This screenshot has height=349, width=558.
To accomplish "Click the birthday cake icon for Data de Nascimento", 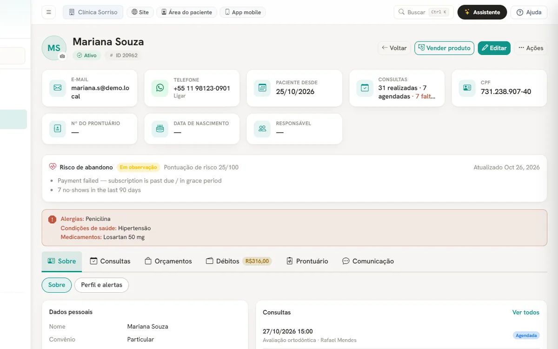I will [160, 128].
